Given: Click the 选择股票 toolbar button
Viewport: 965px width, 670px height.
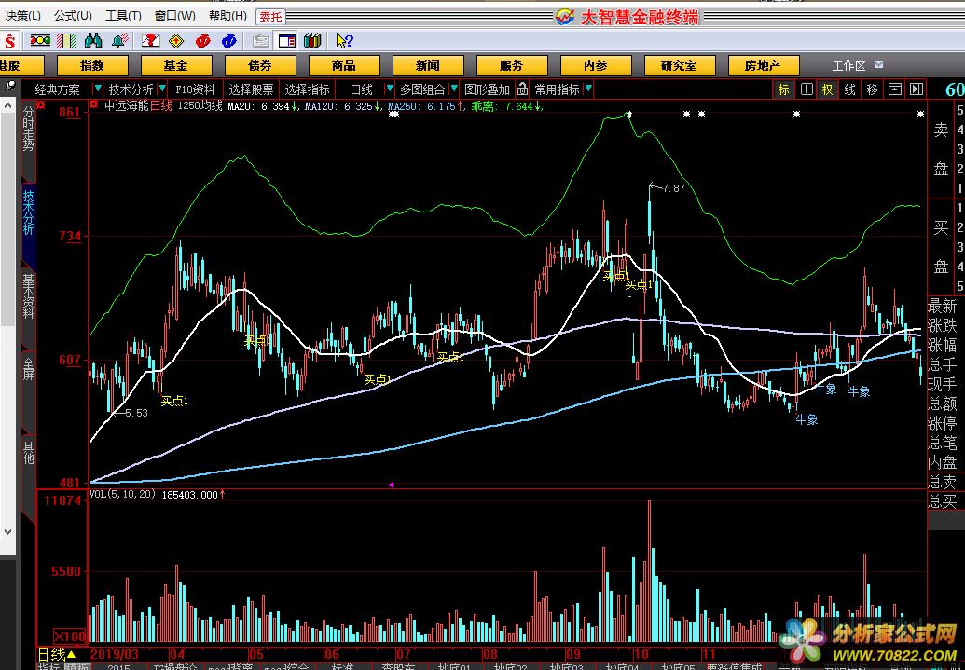Looking at the screenshot, I should 251,89.
